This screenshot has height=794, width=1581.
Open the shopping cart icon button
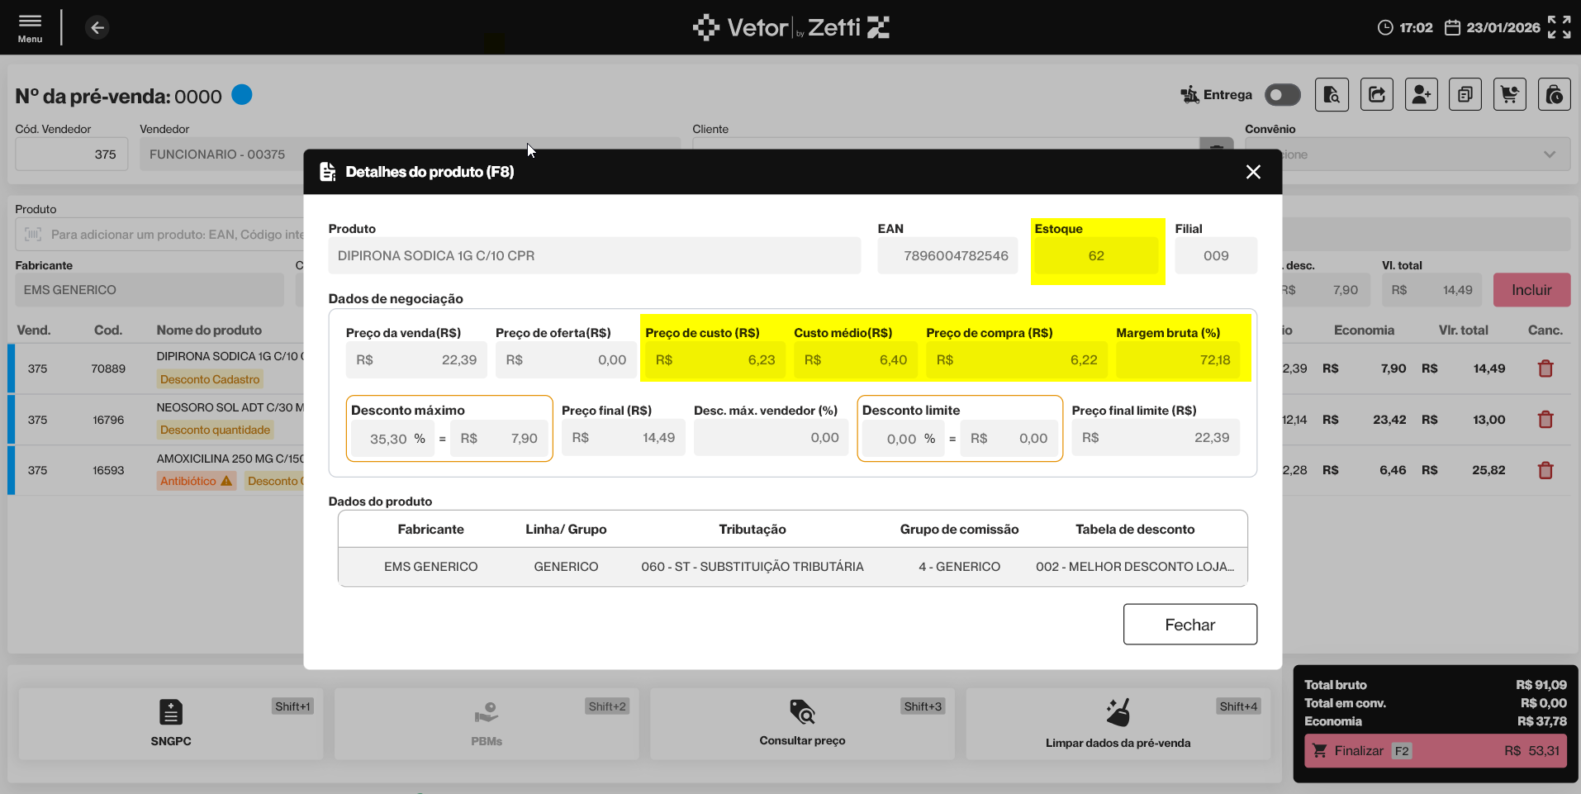click(1510, 95)
